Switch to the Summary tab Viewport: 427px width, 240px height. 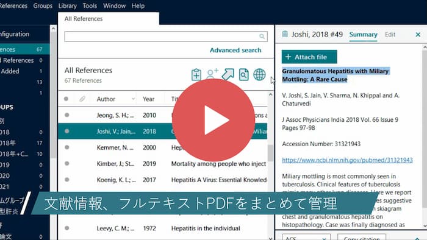364,35
